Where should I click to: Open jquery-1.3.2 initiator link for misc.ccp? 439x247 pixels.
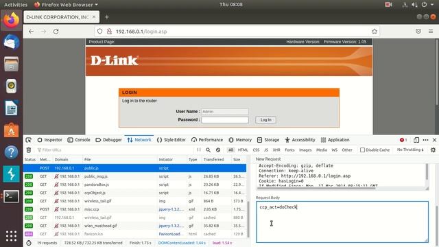point(171,209)
